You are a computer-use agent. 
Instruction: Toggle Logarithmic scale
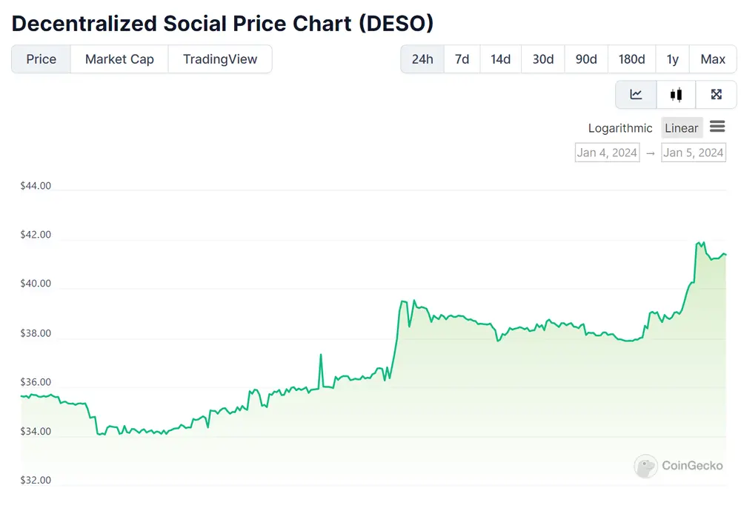(620, 128)
